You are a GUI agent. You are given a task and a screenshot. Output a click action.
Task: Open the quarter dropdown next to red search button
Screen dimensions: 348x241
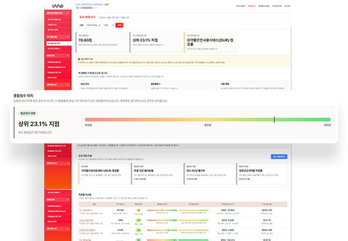point(108,25)
